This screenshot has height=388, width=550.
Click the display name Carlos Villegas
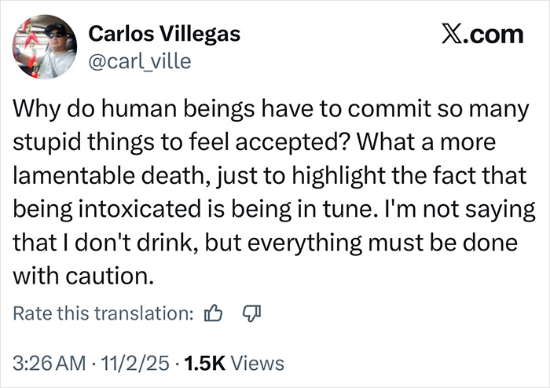[x=164, y=35]
